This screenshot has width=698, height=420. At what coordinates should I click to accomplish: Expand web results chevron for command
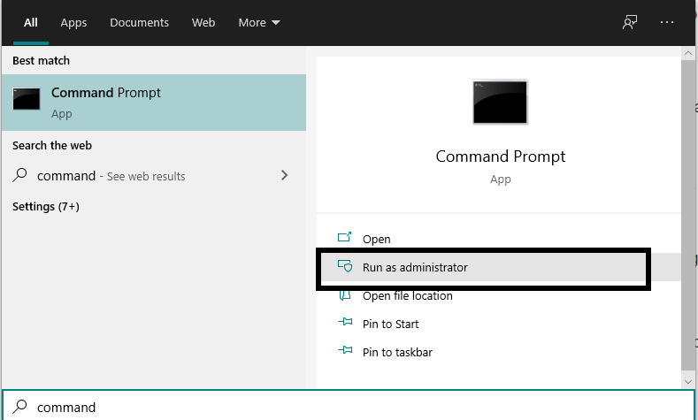click(x=285, y=175)
